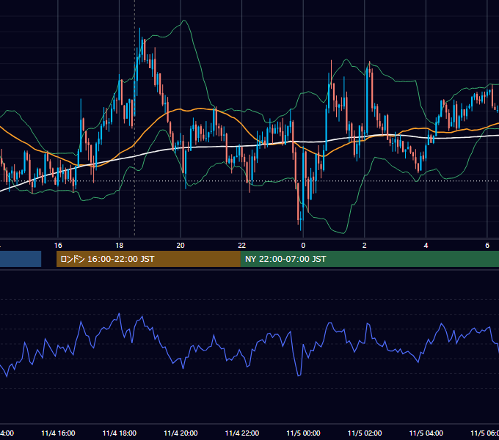This screenshot has height=440, width=499.
Task: Click the 11/5 00:00 date label
Action: point(303,433)
